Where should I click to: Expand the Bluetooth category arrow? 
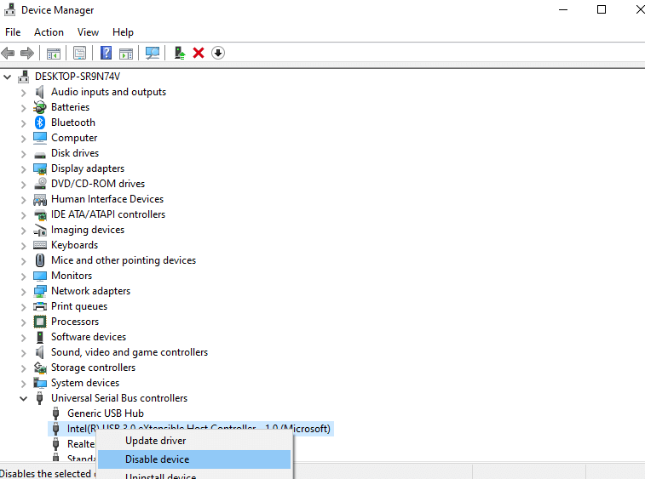24,123
